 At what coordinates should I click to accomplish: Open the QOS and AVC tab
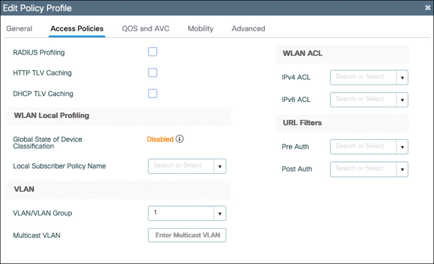(146, 29)
